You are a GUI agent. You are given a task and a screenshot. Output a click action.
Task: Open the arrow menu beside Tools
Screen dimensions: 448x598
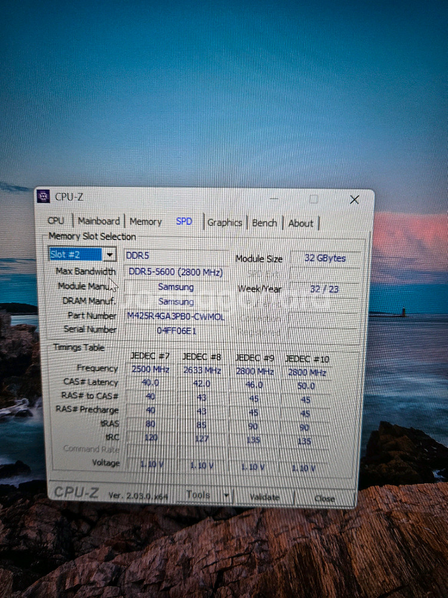point(226,495)
